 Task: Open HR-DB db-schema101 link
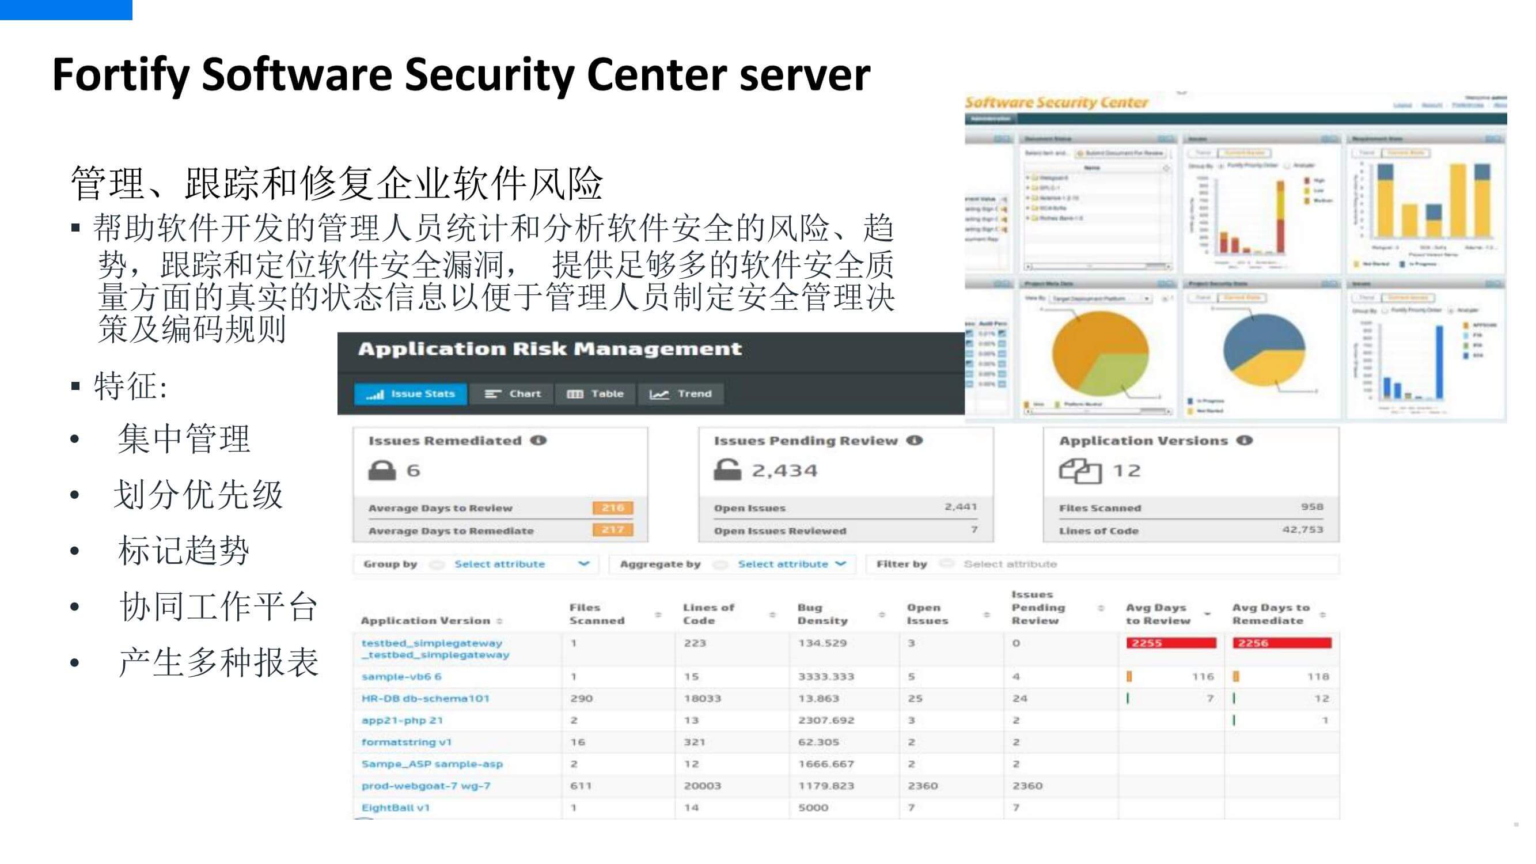click(425, 698)
